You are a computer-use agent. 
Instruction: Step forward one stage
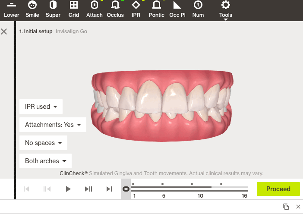tap(88, 189)
